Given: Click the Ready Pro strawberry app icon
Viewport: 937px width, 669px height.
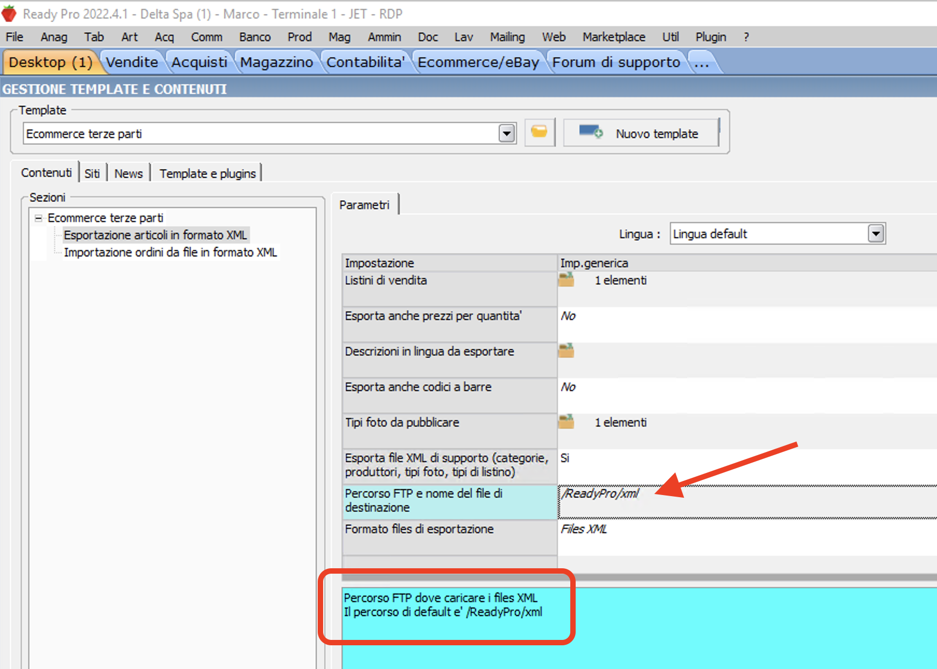Looking at the screenshot, I should point(9,13).
